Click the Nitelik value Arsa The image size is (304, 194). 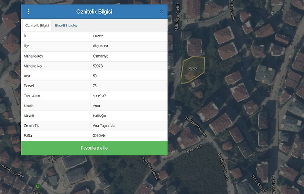97,106
